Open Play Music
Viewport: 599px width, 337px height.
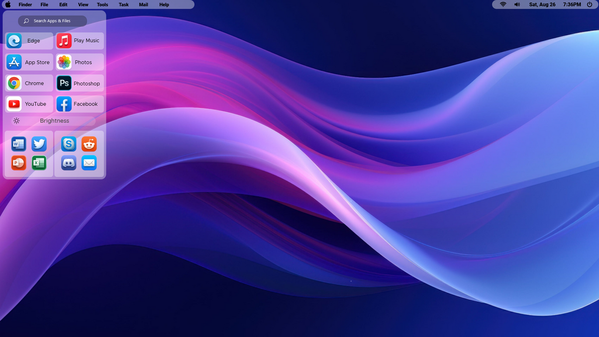click(79, 41)
